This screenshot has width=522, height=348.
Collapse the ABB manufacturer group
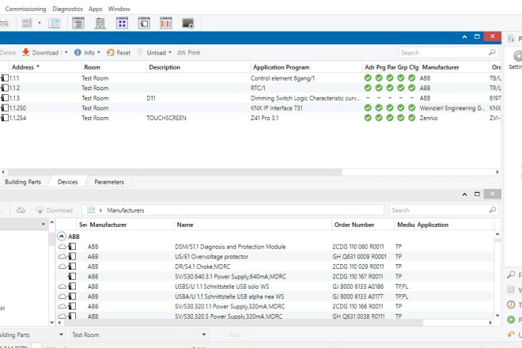coord(62,236)
